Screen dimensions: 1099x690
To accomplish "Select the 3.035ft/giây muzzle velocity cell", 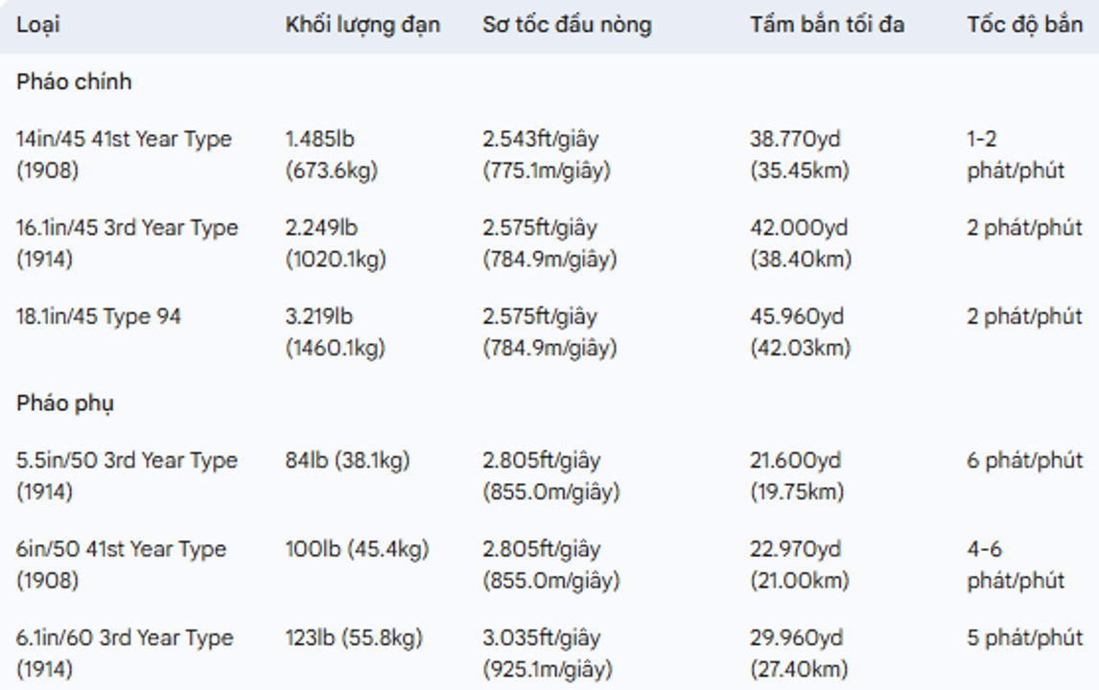I will (x=547, y=653).
